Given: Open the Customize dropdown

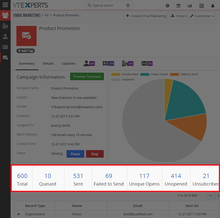Looking at the screenshot, I should click(202, 16).
